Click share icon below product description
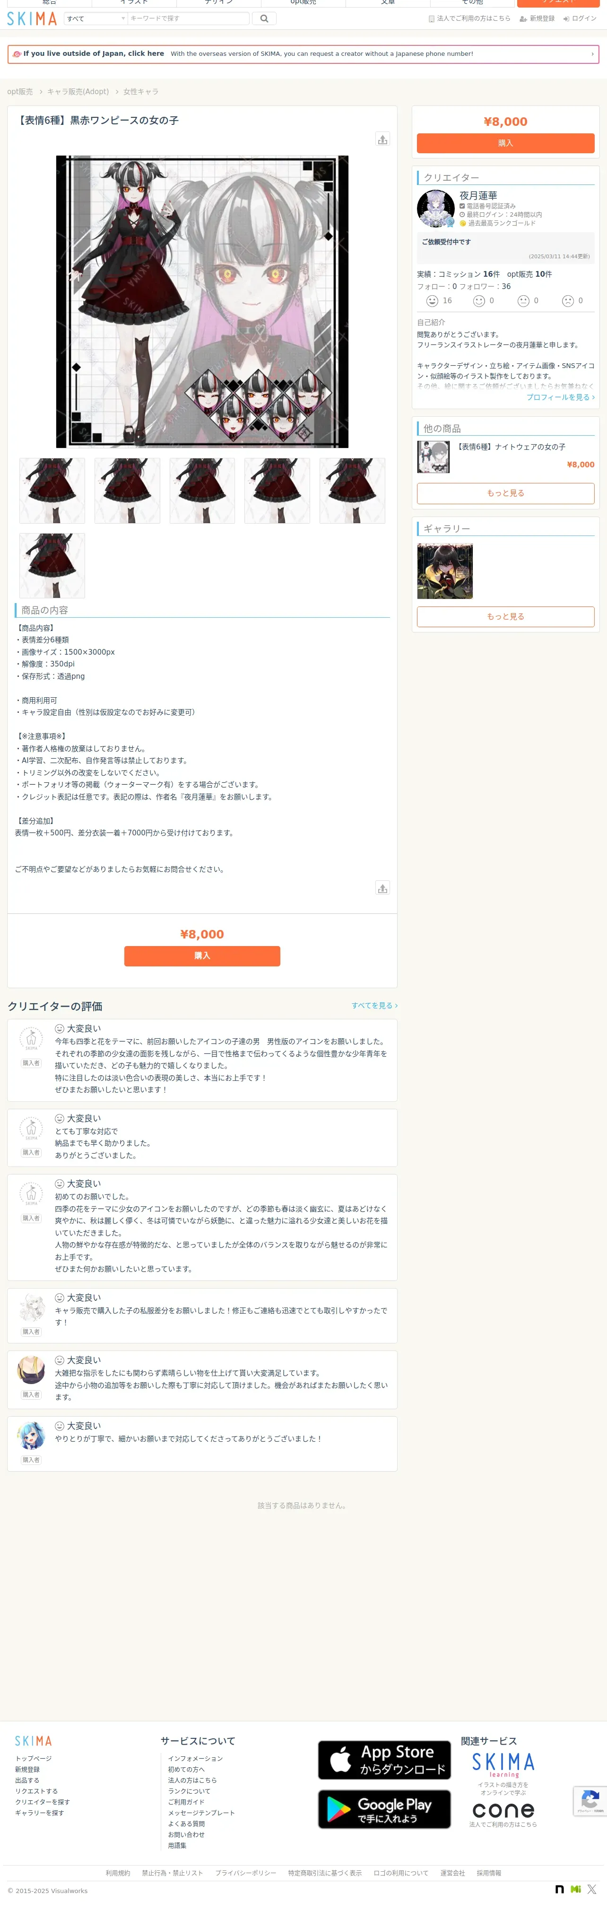The image size is (607, 1929). [x=382, y=888]
